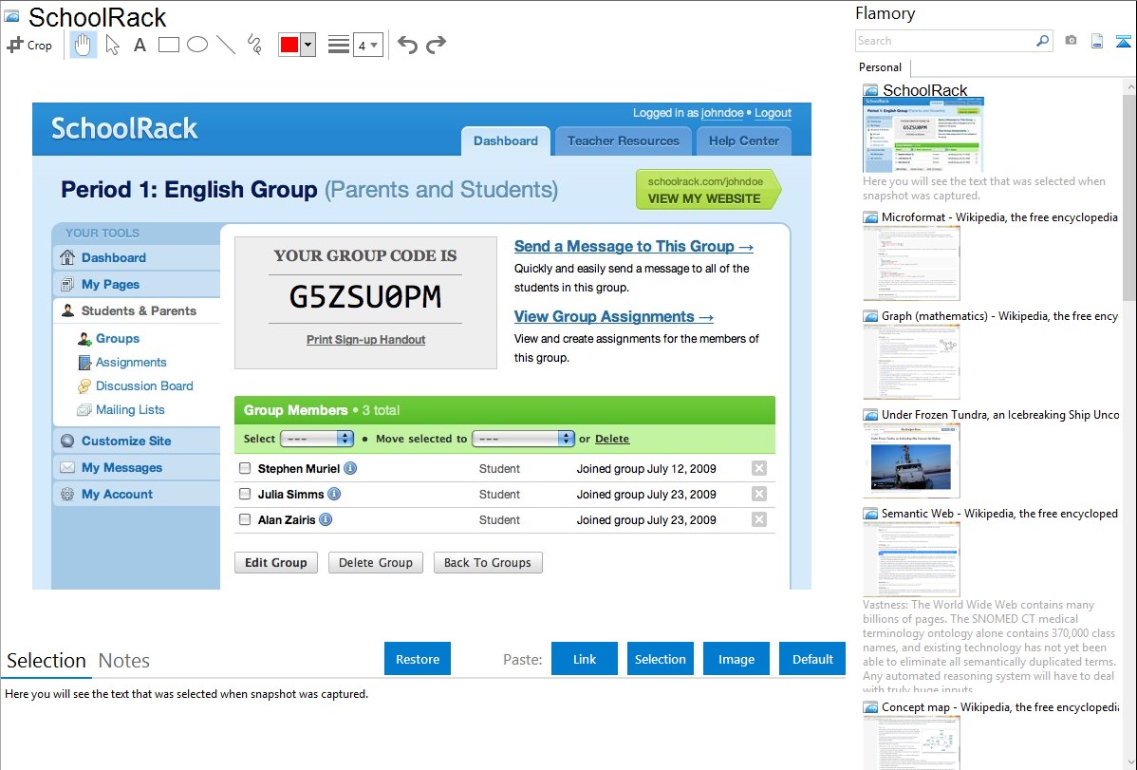This screenshot has width=1137, height=770.
Task: Click the redo arrow
Action: click(x=436, y=45)
